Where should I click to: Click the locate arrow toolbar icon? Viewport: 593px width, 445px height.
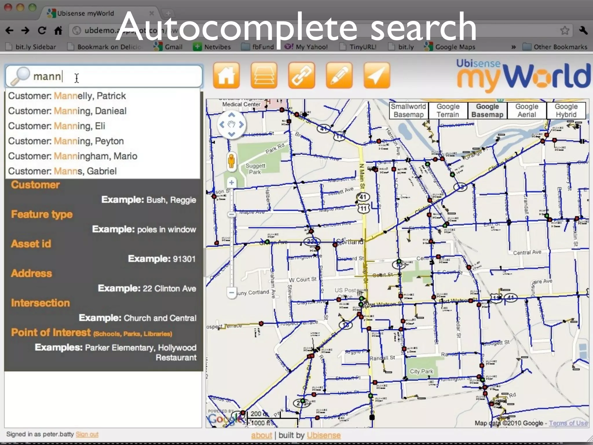(x=377, y=75)
